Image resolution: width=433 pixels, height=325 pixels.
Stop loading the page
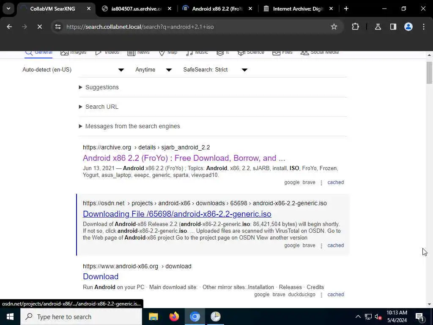click(39, 27)
